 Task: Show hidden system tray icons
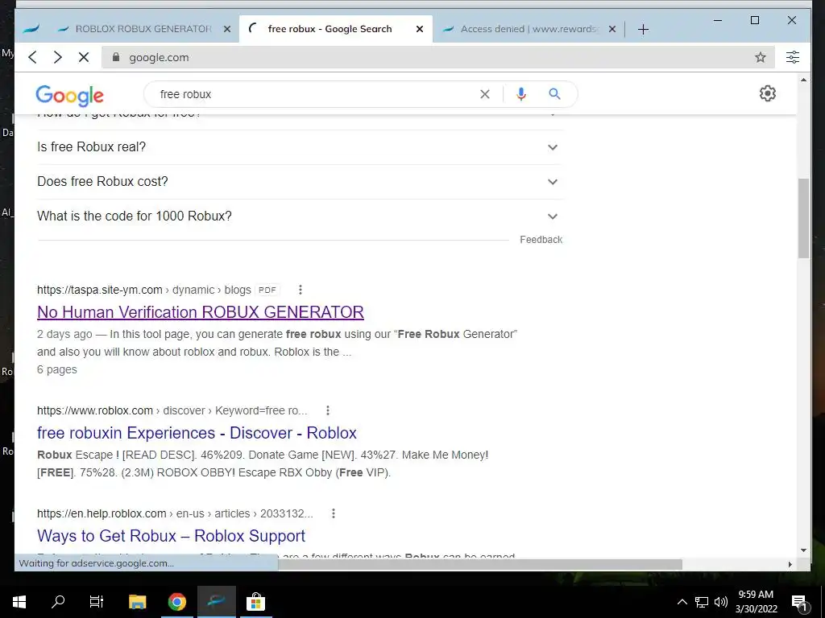click(682, 602)
